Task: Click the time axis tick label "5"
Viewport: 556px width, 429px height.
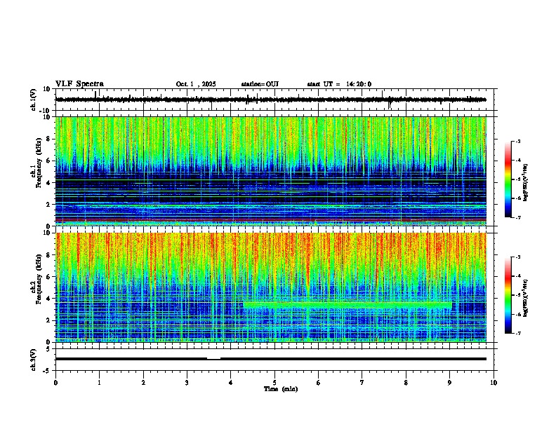Action: [x=274, y=383]
